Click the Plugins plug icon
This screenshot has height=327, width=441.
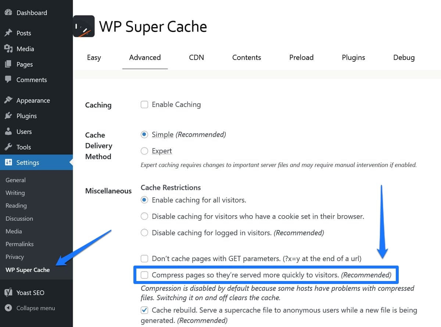tap(8, 116)
